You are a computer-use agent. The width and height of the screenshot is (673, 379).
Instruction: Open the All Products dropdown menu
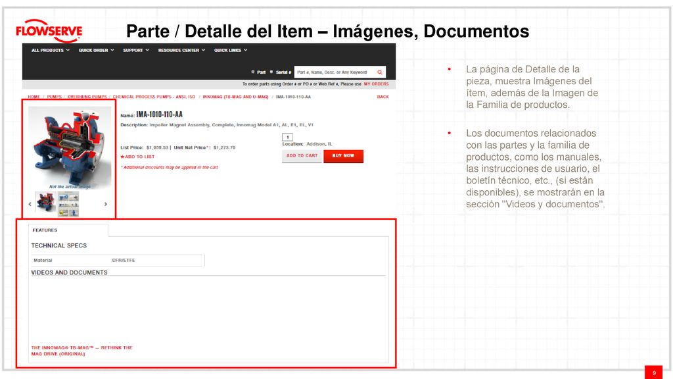pyautogui.click(x=50, y=50)
